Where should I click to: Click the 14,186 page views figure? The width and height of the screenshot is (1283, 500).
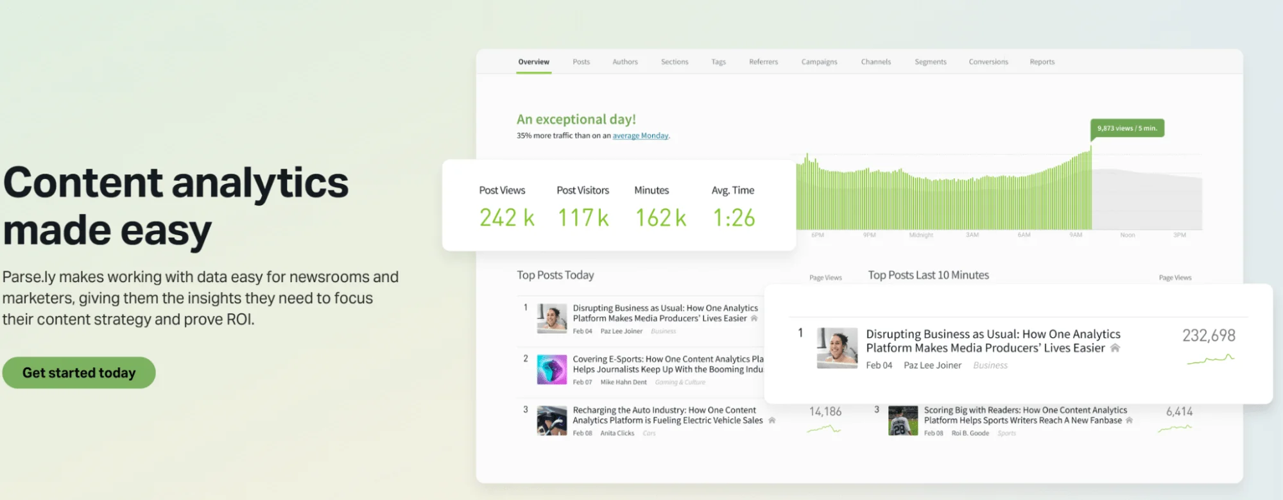coord(825,412)
